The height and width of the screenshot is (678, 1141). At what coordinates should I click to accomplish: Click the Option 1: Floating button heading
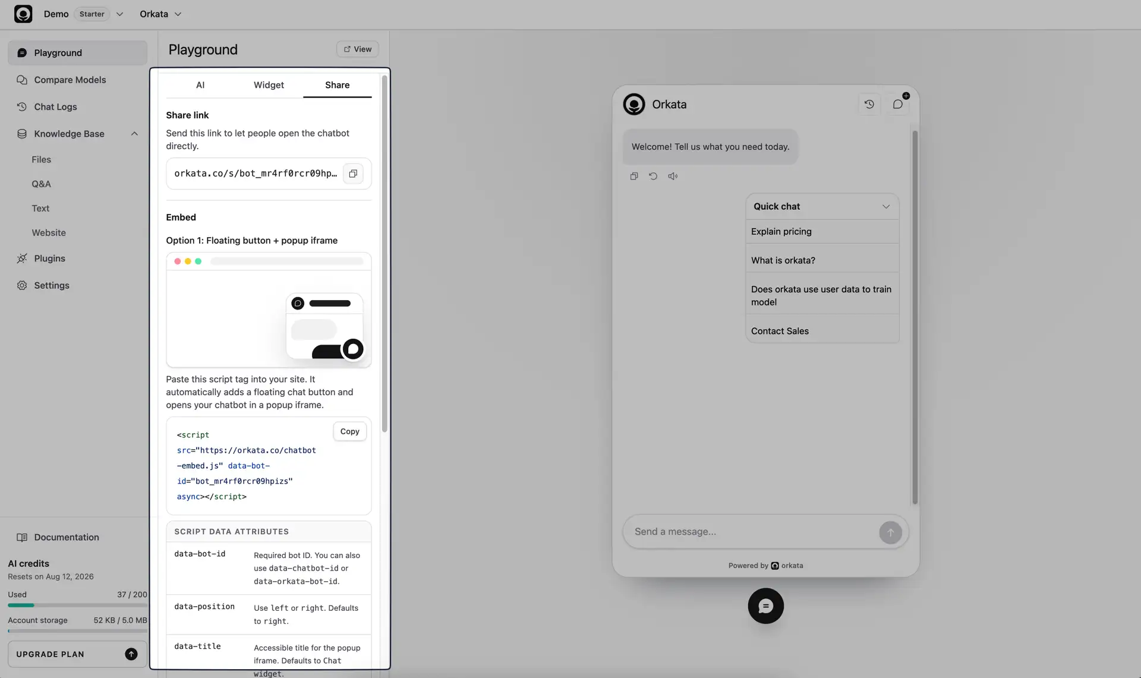tap(251, 241)
